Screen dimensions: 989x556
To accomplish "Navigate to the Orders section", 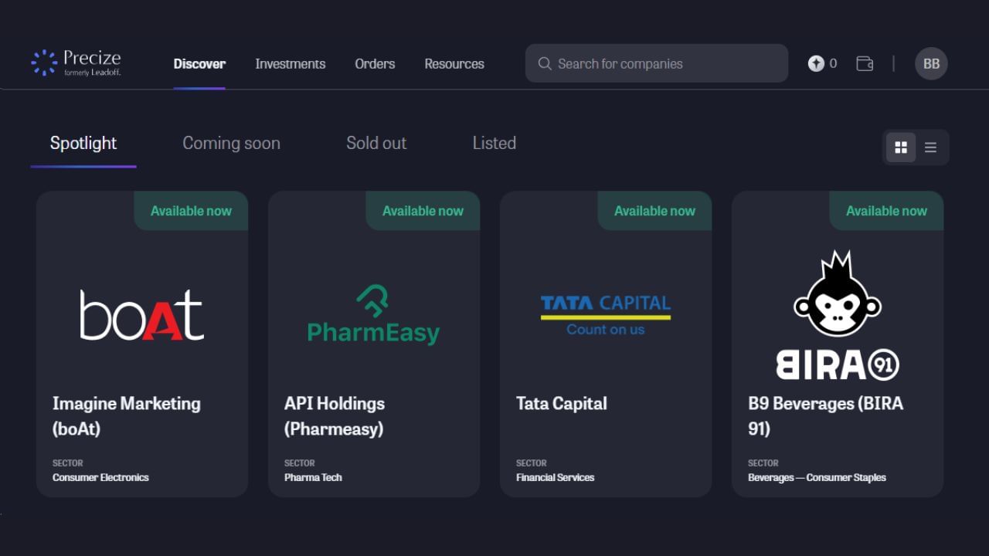I will tap(375, 64).
